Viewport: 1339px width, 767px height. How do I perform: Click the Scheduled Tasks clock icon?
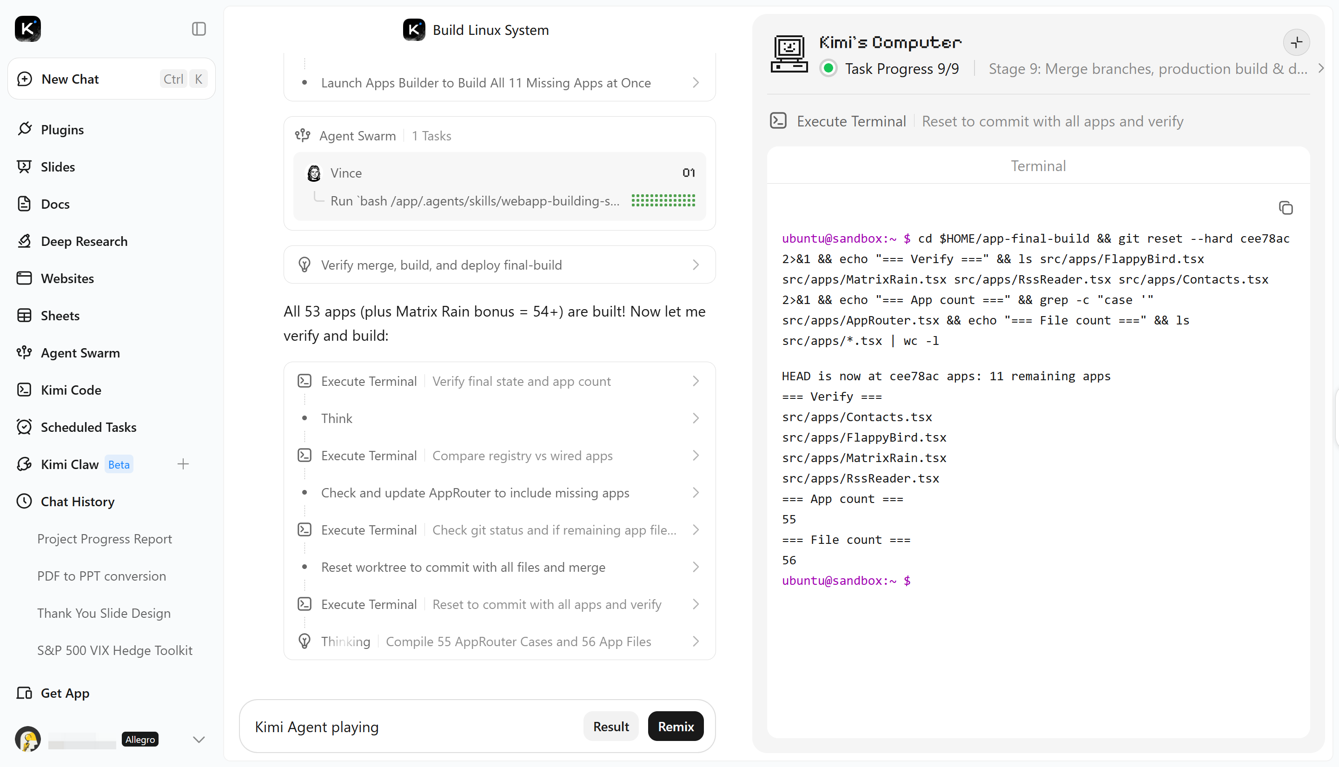tap(24, 427)
